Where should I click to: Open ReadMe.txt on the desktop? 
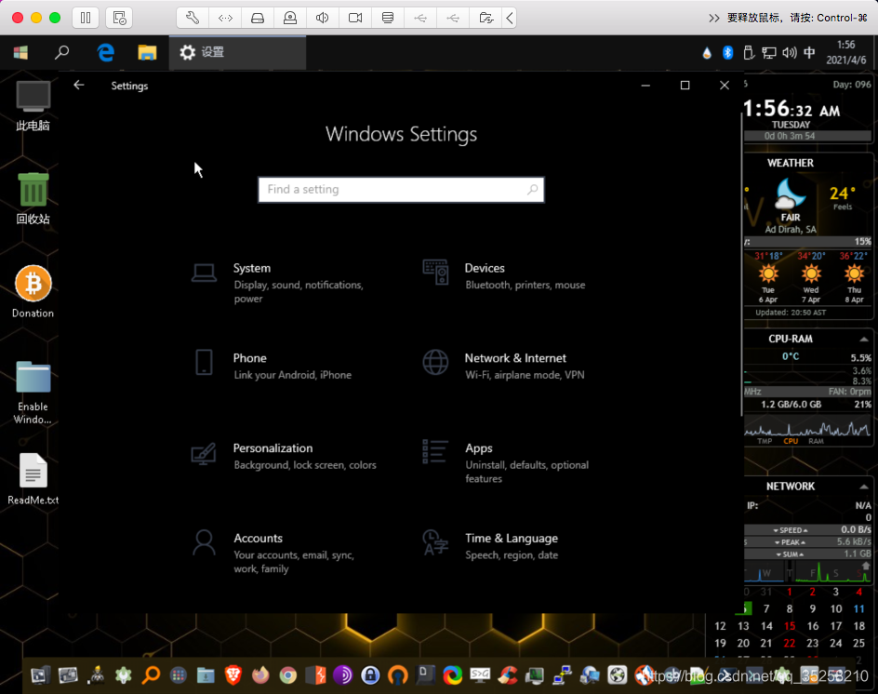(33, 479)
